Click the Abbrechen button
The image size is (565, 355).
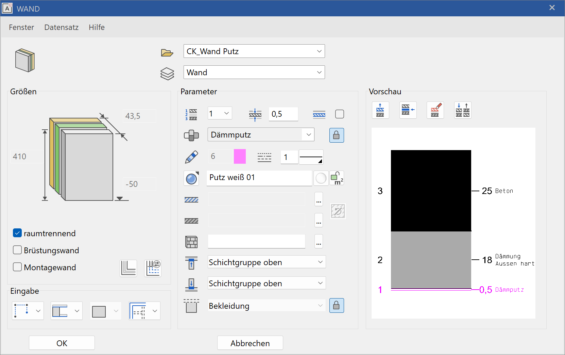pos(250,343)
